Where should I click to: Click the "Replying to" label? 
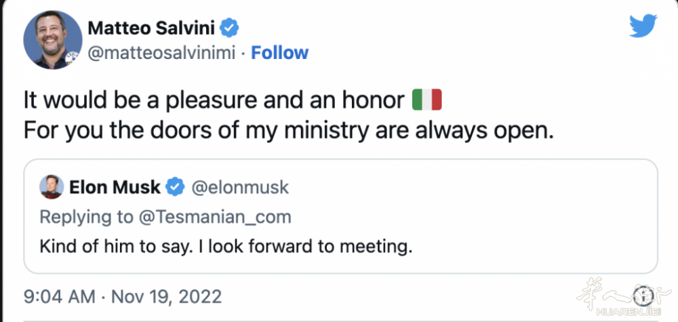click(x=85, y=217)
